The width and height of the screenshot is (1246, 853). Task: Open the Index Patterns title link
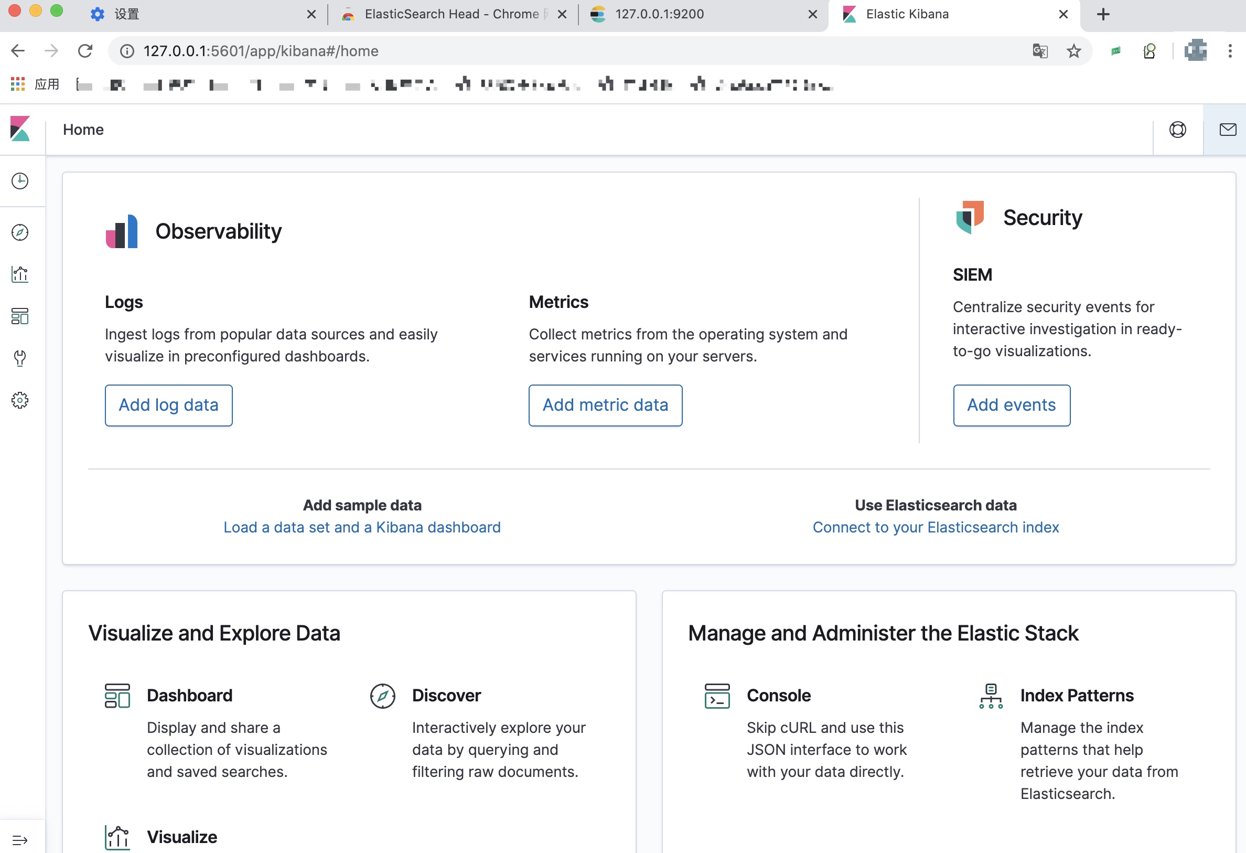click(1077, 695)
